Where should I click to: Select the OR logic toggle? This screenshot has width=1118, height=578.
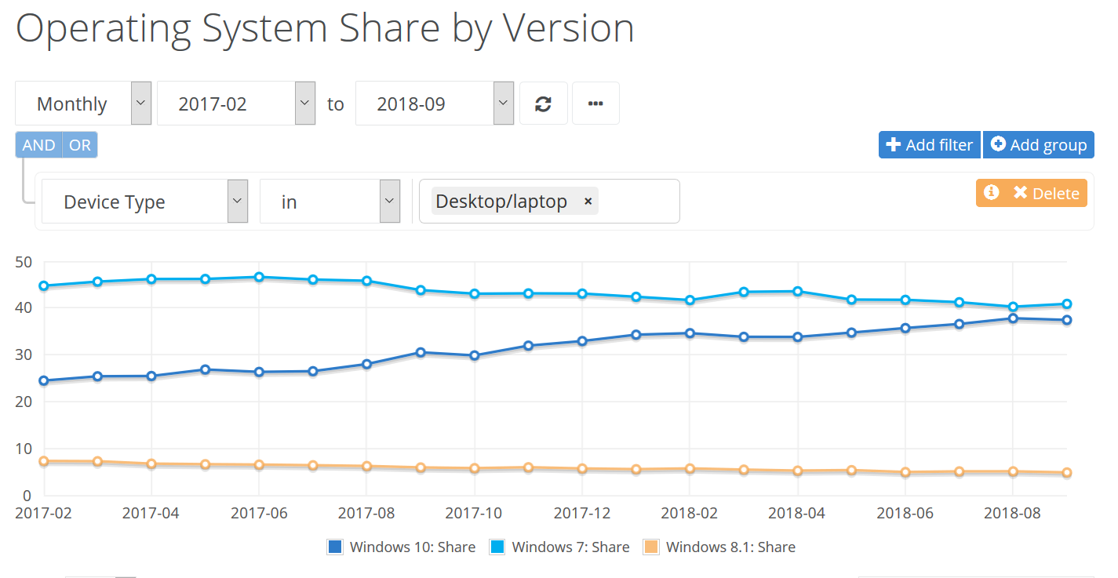click(80, 145)
